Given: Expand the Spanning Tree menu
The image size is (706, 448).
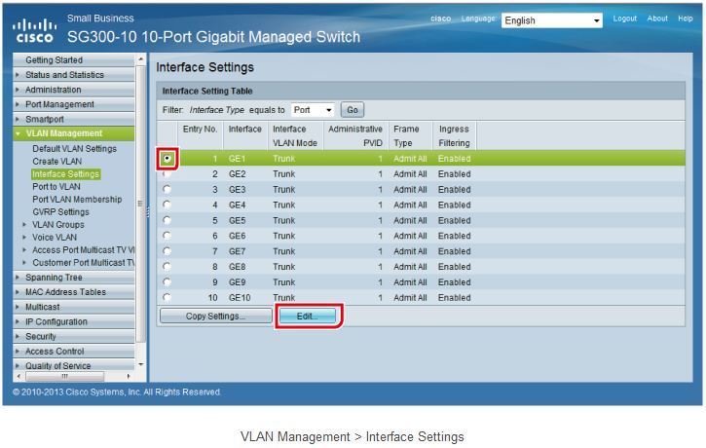Looking at the screenshot, I should tap(18, 278).
